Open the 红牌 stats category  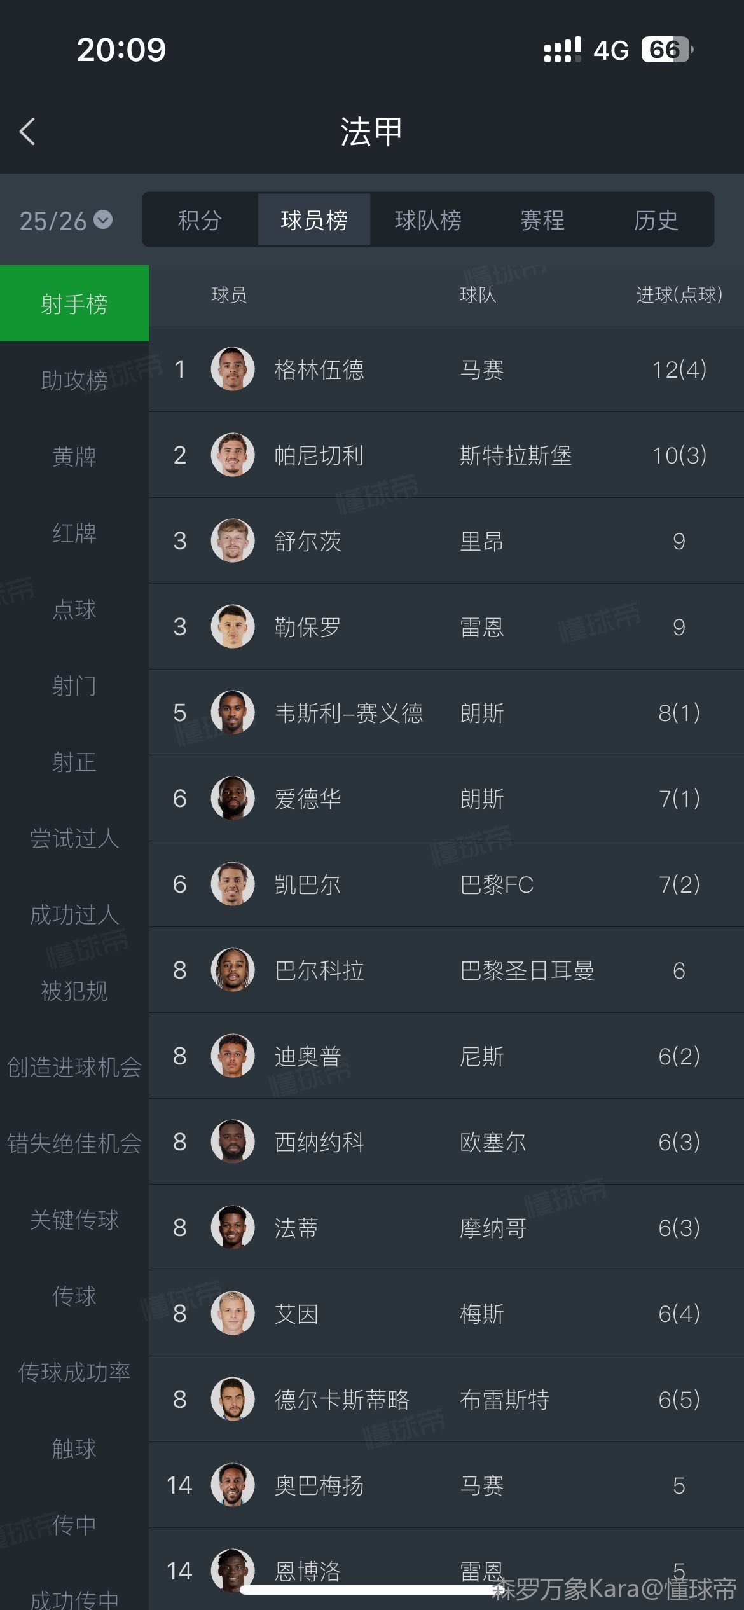[x=74, y=533]
